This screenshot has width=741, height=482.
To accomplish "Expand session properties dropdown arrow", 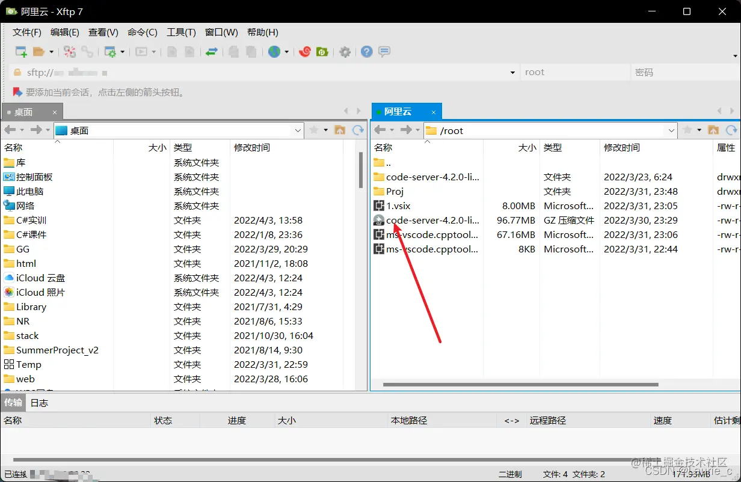I will 123,52.
